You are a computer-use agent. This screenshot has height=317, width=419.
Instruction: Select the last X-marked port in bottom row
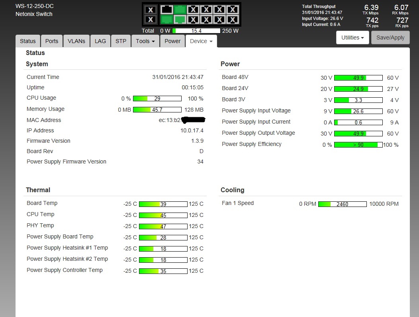point(233,20)
